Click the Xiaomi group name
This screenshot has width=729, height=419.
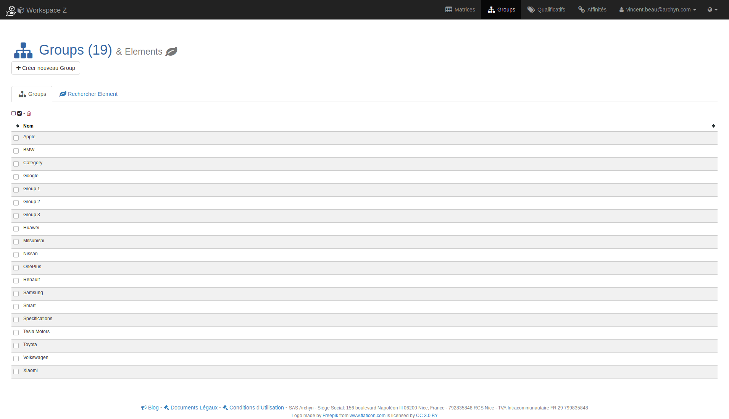click(x=31, y=370)
